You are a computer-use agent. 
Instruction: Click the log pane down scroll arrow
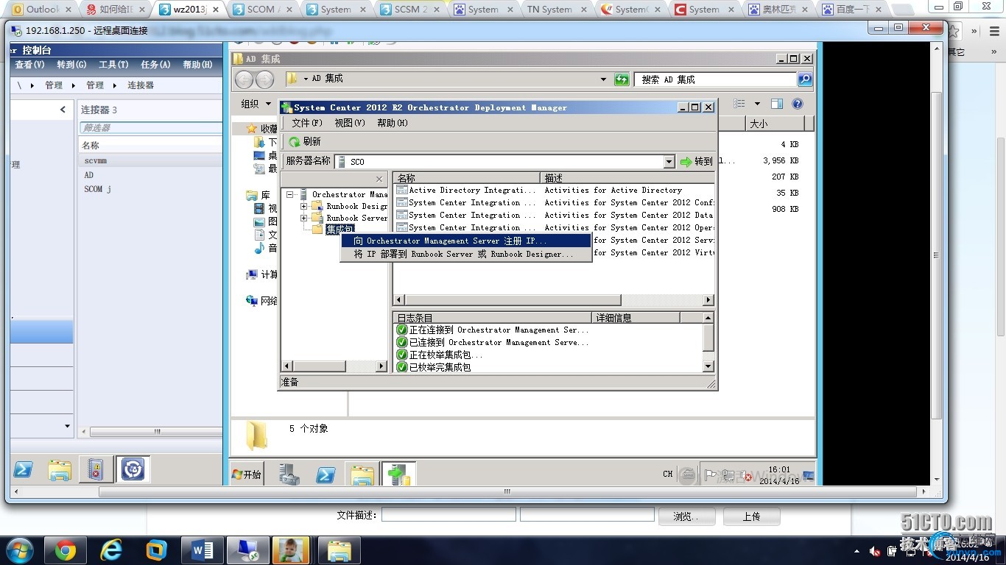(708, 366)
